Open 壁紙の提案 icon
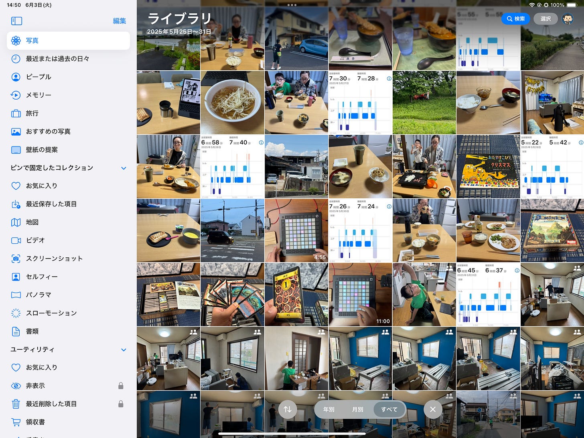584x438 pixels. pos(16,150)
